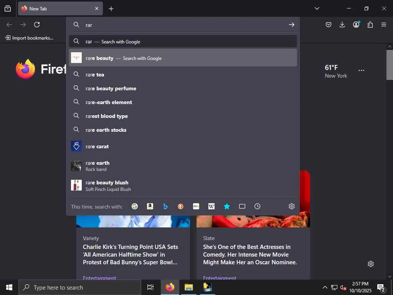
Task: Select 'rar — Search with Google' suggestion
Action: pyautogui.click(x=183, y=41)
